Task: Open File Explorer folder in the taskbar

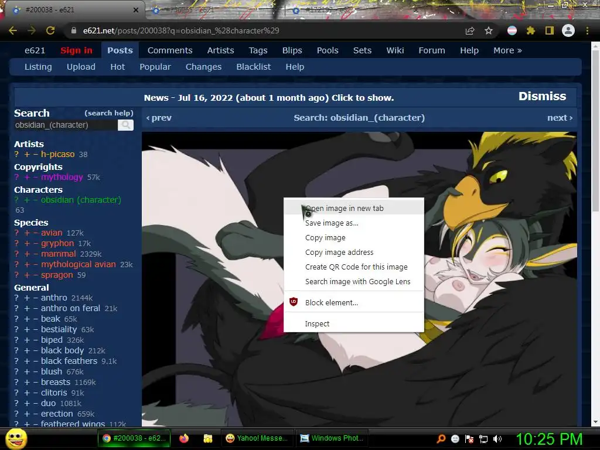Action: point(208,438)
